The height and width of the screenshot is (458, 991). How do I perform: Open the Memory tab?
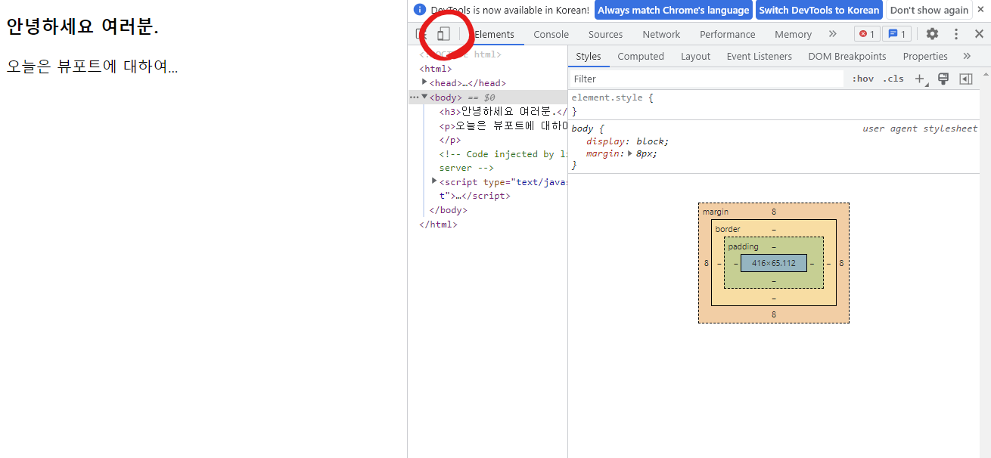click(793, 34)
